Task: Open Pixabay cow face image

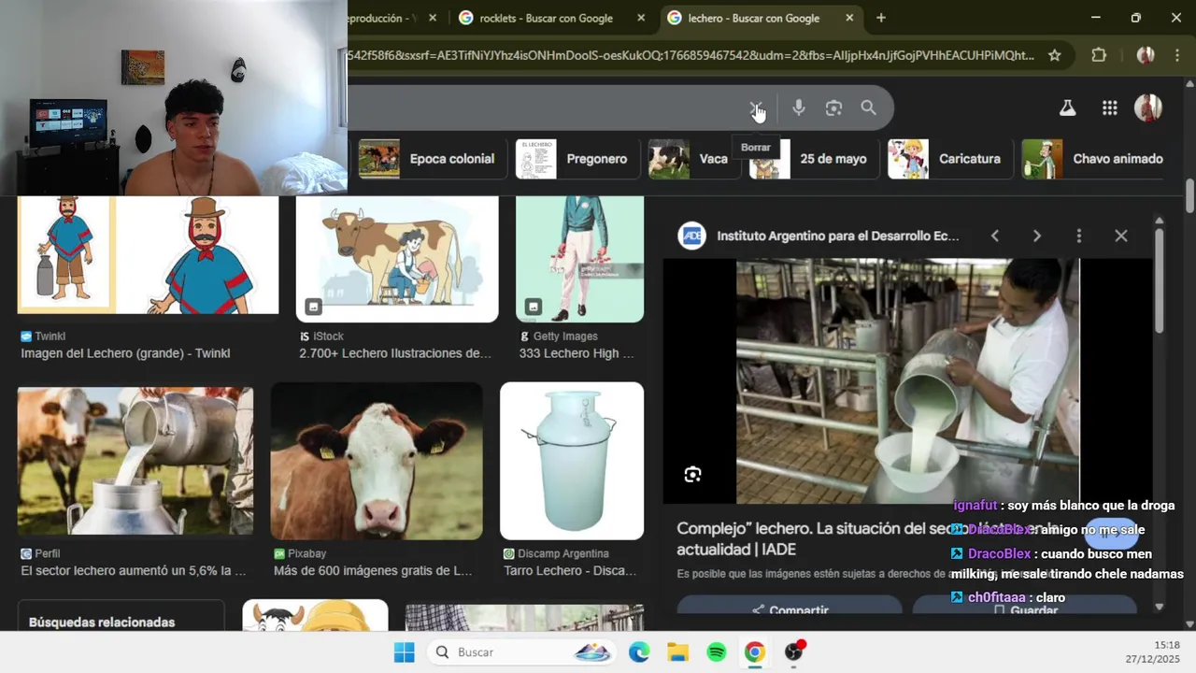Action: click(x=377, y=461)
